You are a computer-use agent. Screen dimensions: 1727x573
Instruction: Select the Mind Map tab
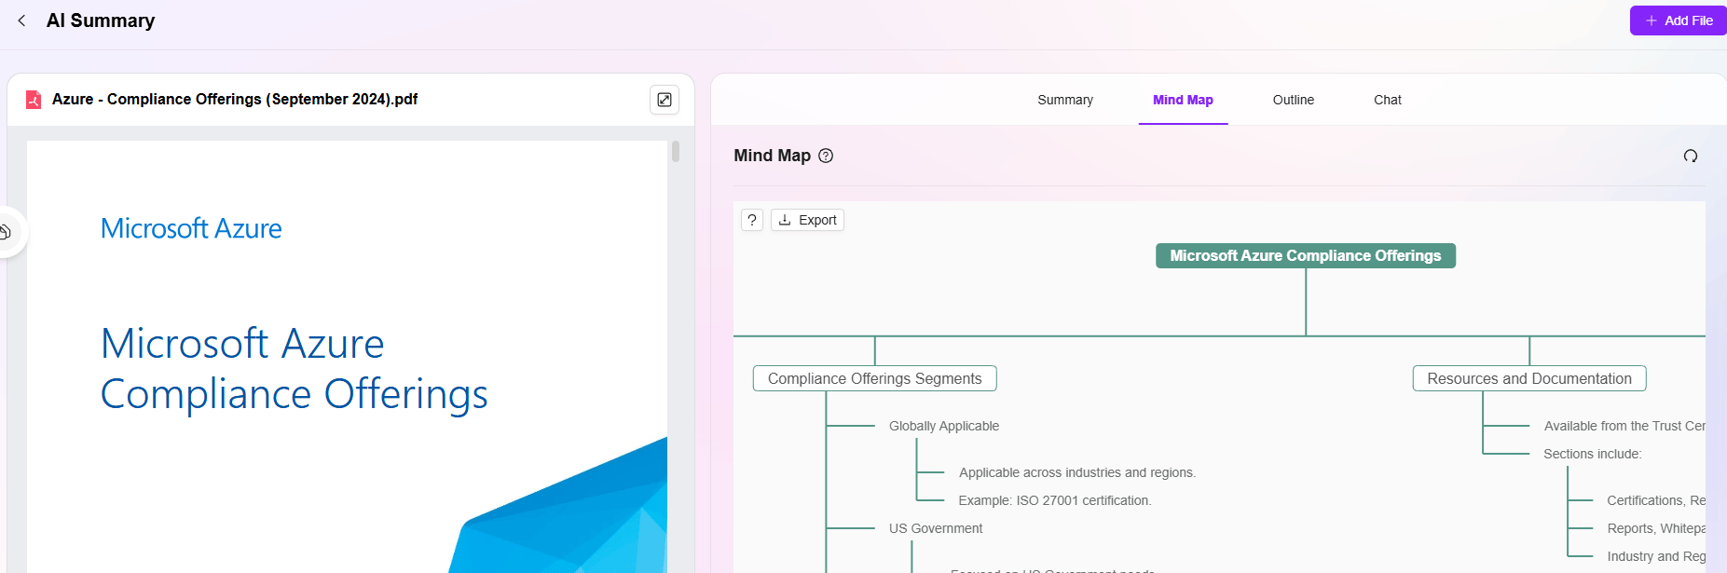click(1183, 100)
